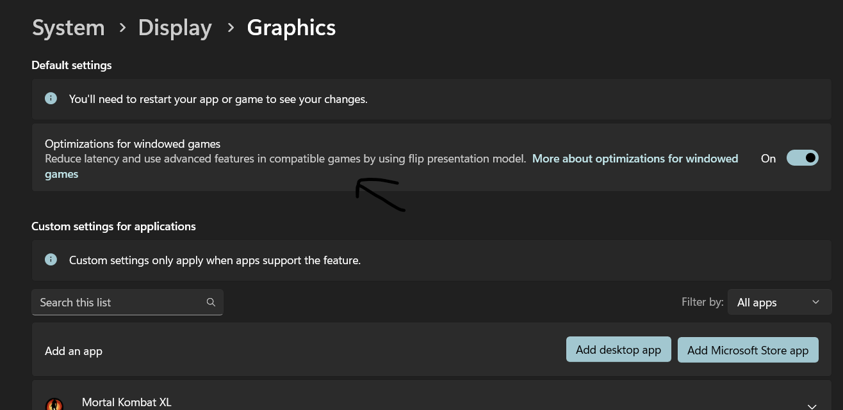Open More about optimizations for windowed games link

pyautogui.click(x=391, y=166)
